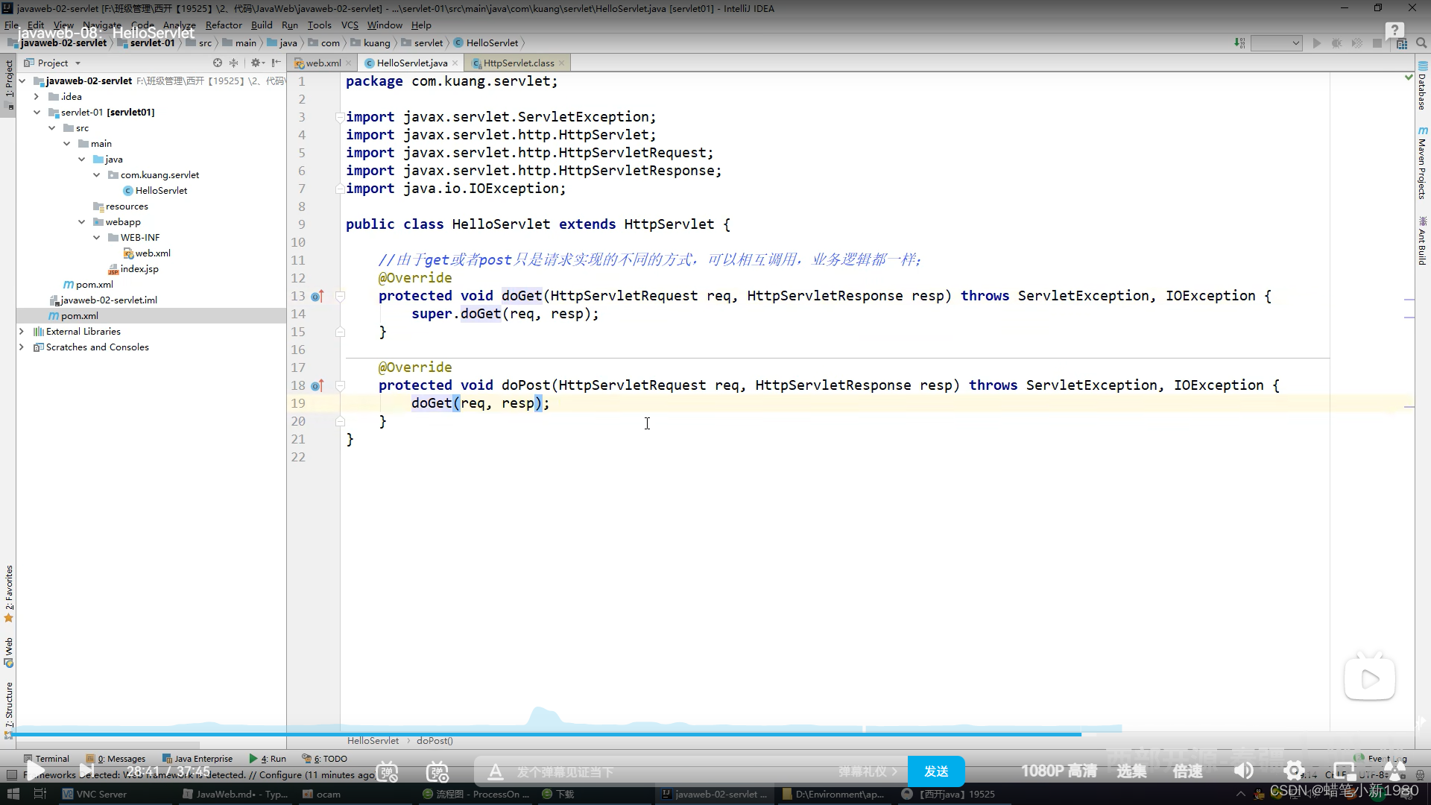
Task: Click the blue 发送 send button
Action: coord(935,771)
